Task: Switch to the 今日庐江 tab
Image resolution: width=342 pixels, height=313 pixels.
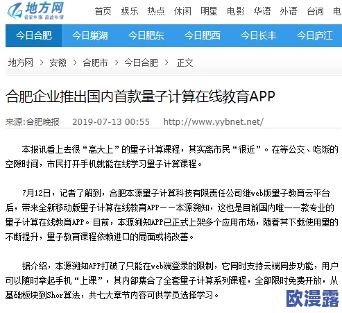Action: [315, 35]
